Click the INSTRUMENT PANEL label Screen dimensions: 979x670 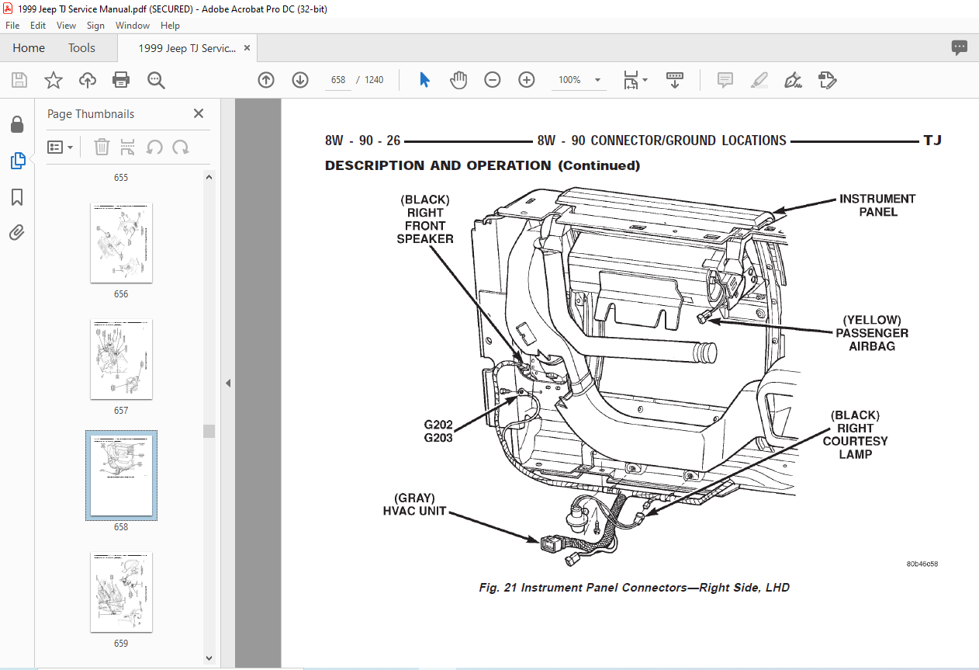coord(877,206)
